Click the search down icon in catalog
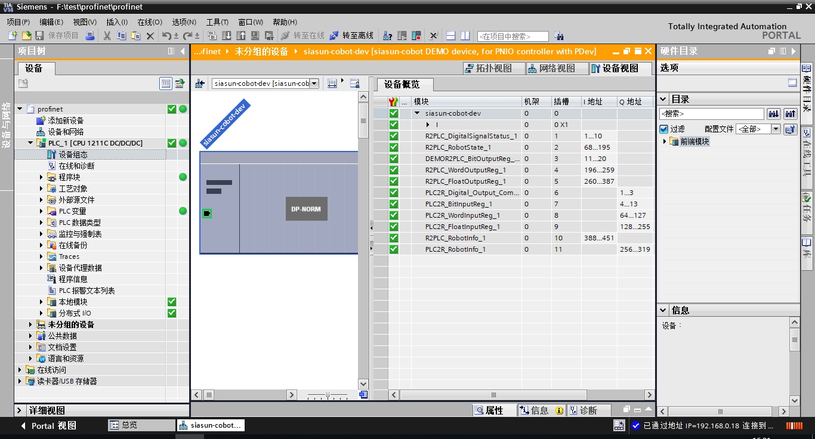The height and width of the screenshot is (439, 815). click(x=774, y=113)
